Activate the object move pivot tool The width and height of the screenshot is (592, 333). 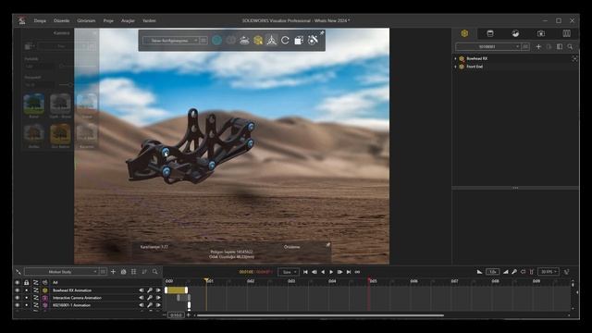point(271,40)
